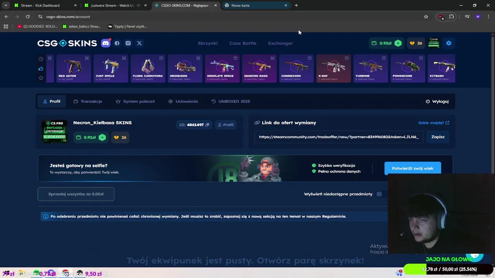
Task: Click the profile hearts count 26
Action: [120, 137]
